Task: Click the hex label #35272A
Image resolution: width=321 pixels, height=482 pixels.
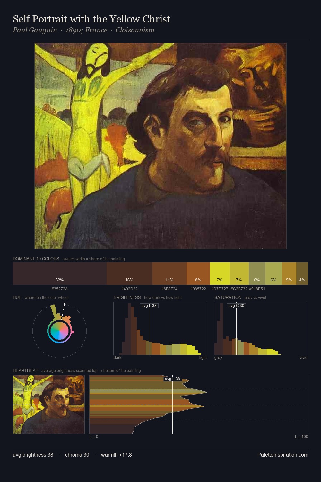Action: 60,289
